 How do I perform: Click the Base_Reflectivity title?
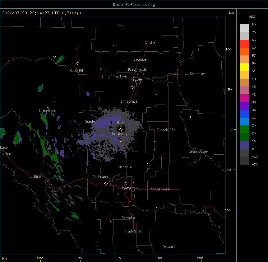(x=134, y=5)
